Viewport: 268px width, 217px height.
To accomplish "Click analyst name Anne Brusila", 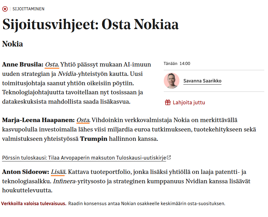I will [22, 65].
